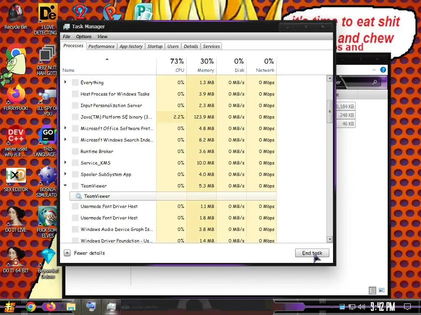
Task: Switch to the Details tab
Action: pyautogui.click(x=191, y=46)
